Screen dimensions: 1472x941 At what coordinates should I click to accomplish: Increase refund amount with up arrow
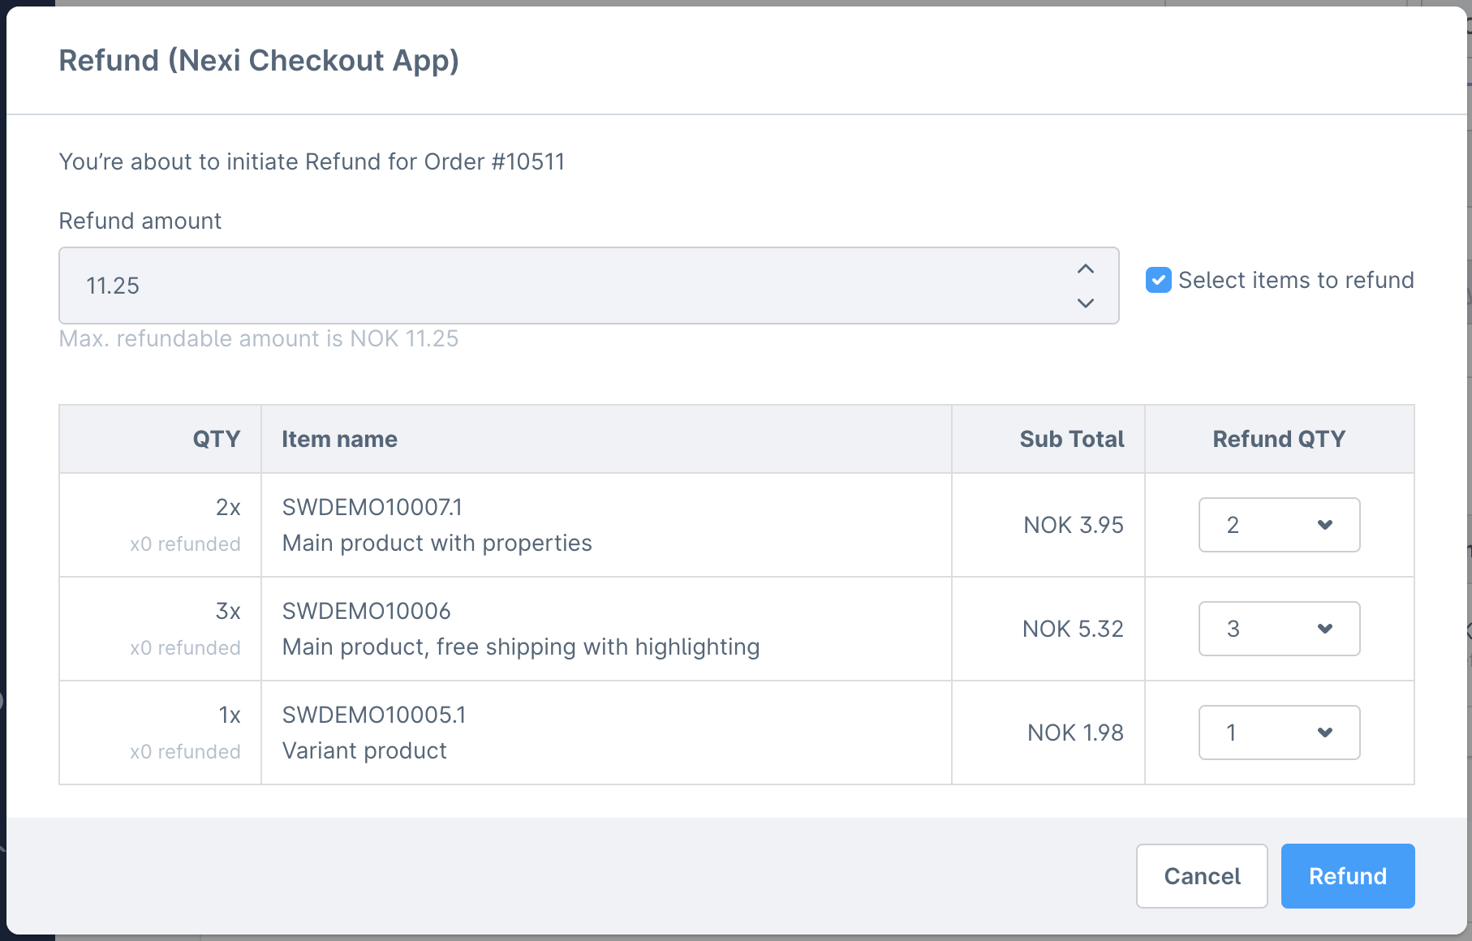tap(1086, 269)
